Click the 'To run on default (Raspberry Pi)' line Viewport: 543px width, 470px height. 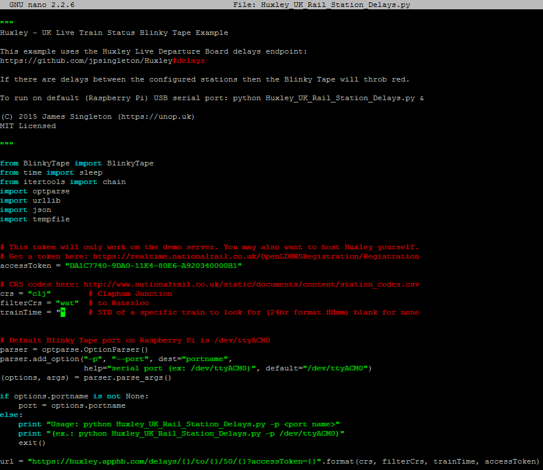click(212, 98)
